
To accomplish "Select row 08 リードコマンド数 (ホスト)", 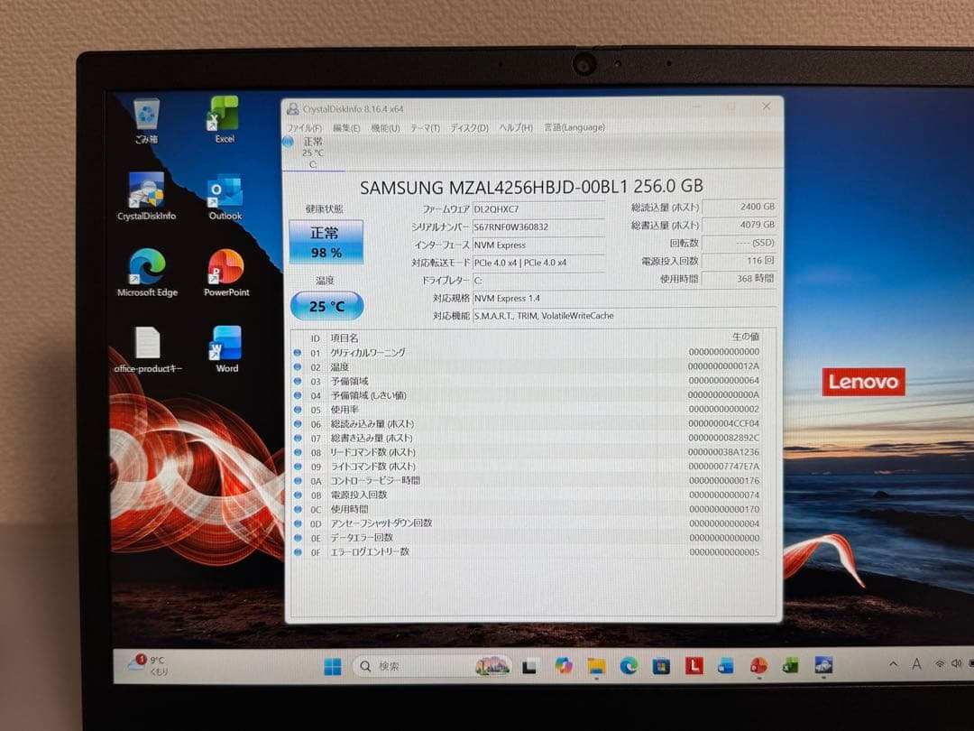I will 528,452.
